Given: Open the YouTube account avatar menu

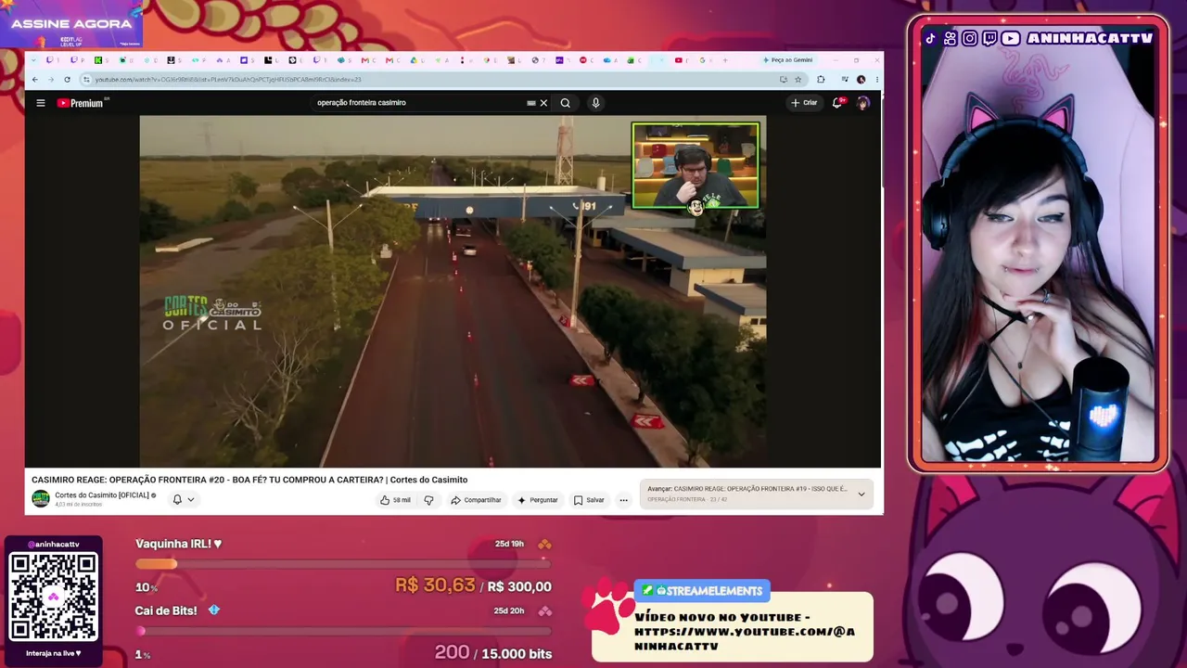Looking at the screenshot, I should 863,103.
